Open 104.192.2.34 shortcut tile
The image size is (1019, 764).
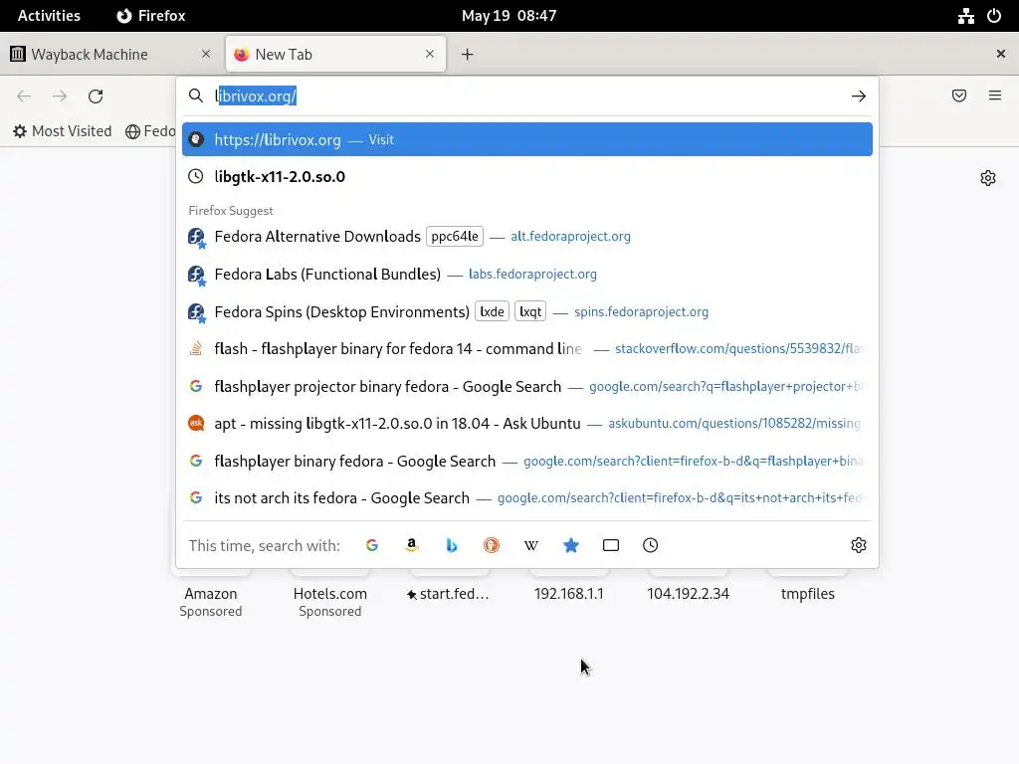(689, 594)
